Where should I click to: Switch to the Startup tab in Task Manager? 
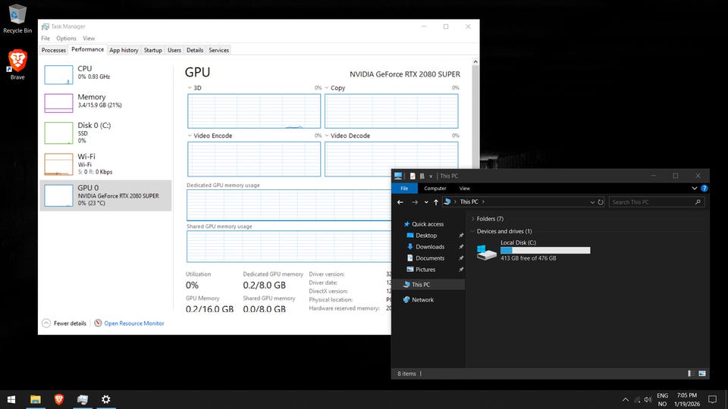click(153, 50)
